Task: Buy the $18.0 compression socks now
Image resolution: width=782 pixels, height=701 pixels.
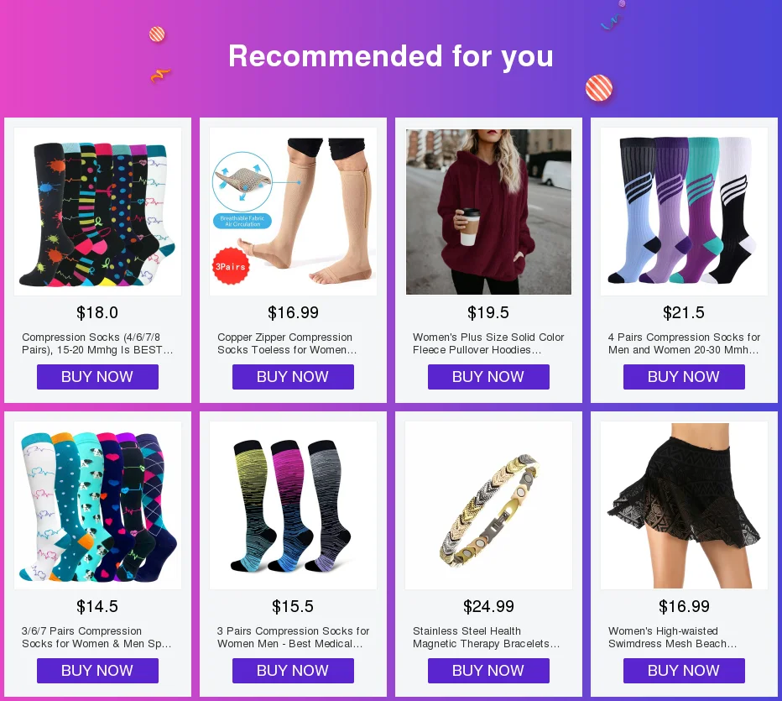Action: (97, 377)
